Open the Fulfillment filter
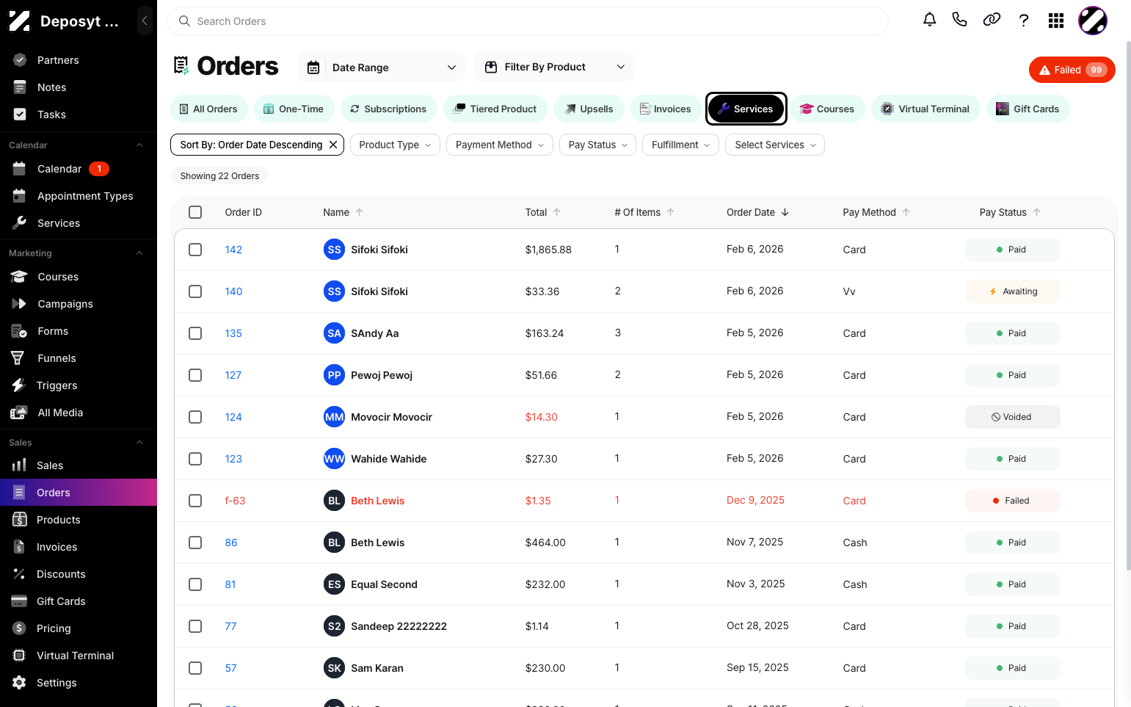The image size is (1131, 707). click(x=680, y=145)
